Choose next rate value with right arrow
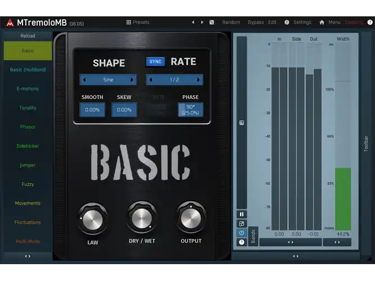 click(x=198, y=80)
